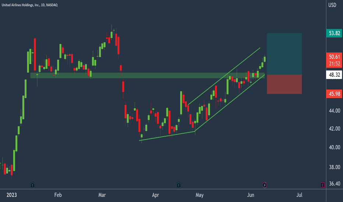Click the May time axis label
The width and height of the screenshot is (343, 202).
(199, 195)
